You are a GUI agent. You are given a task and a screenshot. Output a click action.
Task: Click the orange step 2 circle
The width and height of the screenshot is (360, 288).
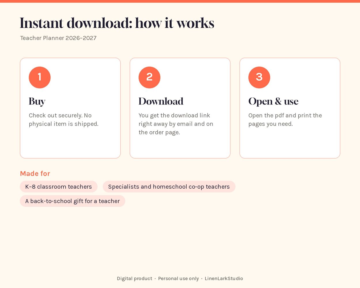149,77
